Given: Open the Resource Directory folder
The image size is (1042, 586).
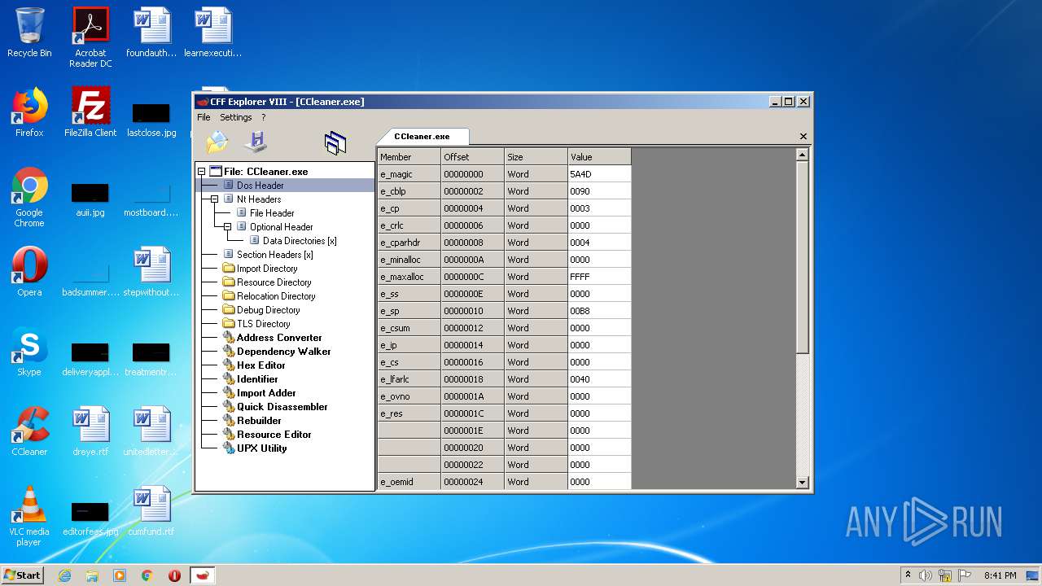Looking at the screenshot, I should (x=274, y=282).
